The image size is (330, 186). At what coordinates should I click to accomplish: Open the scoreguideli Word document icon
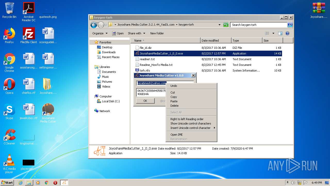click(x=48, y=36)
